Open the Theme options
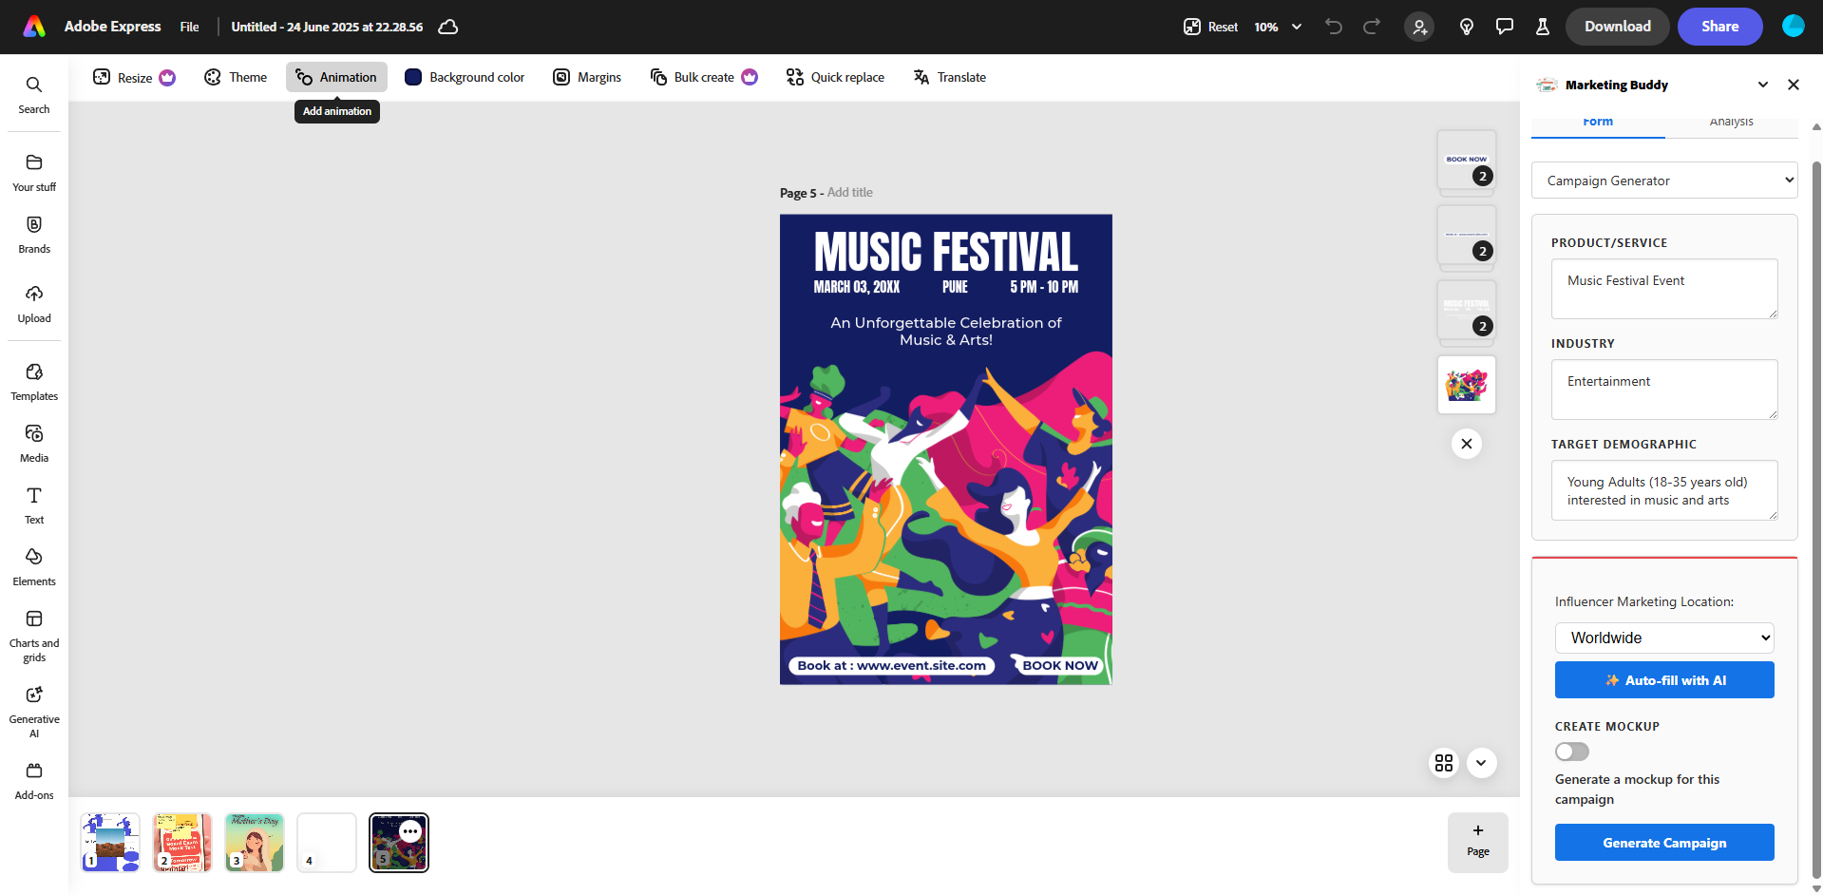 tap(236, 77)
